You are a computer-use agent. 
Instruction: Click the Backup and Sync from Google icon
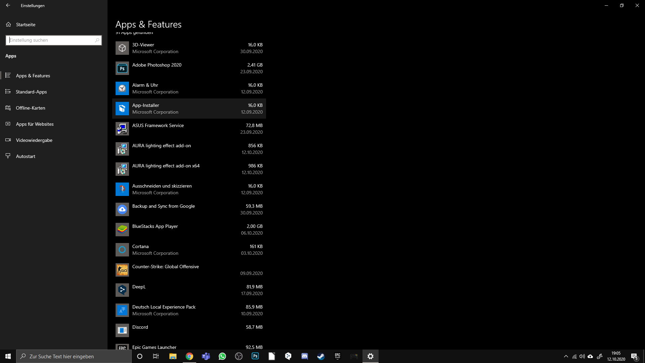point(122,209)
